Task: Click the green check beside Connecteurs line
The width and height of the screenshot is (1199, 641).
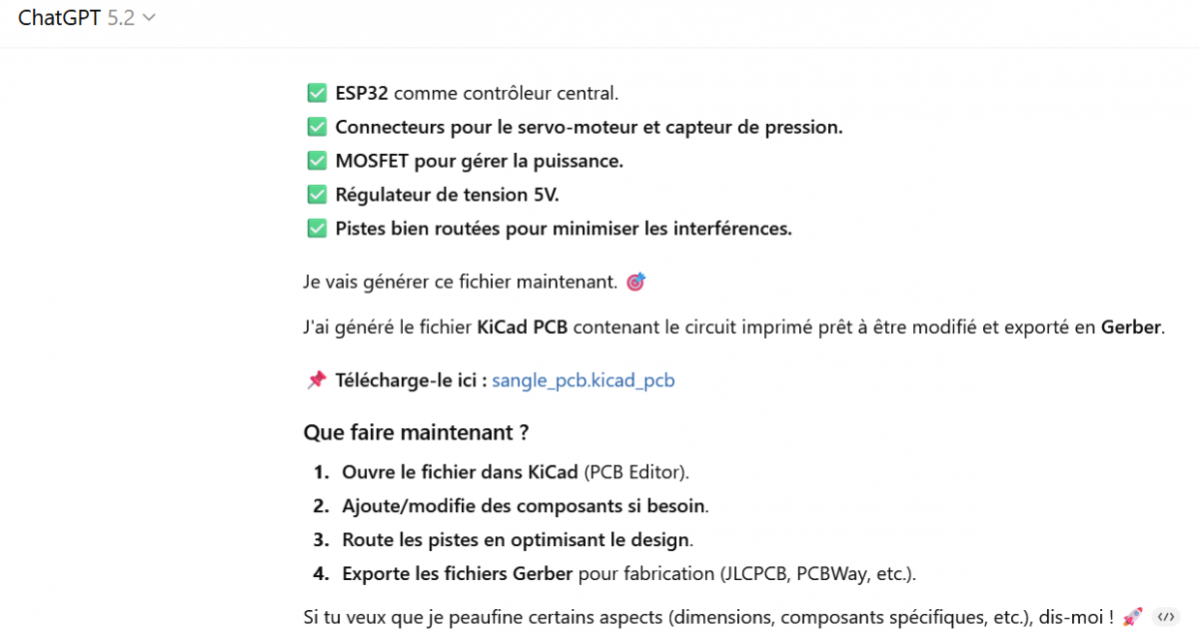Action: (x=317, y=128)
